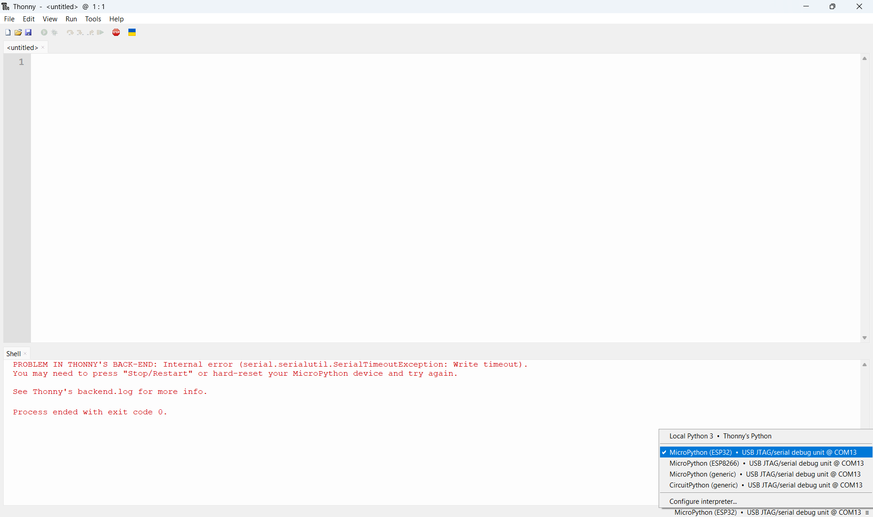Click Configure interpreter... in the popup menu
This screenshot has height=517, width=873.
pos(703,501)
